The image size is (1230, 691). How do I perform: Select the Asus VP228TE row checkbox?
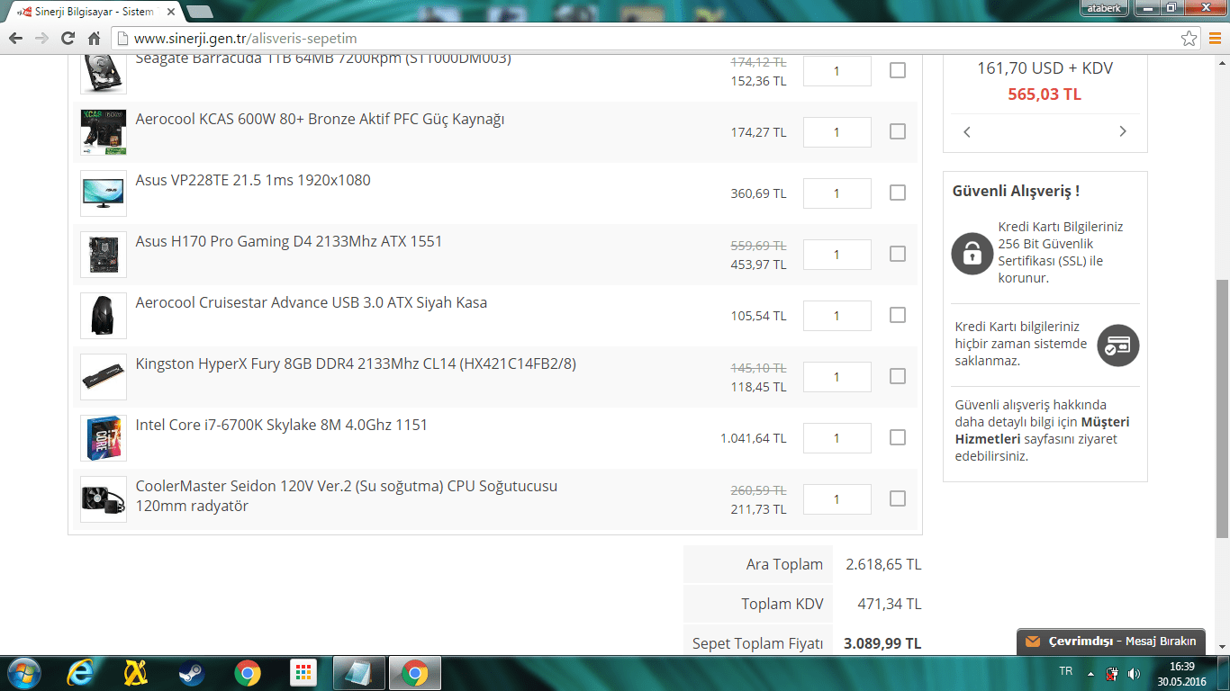pos(898,193)
